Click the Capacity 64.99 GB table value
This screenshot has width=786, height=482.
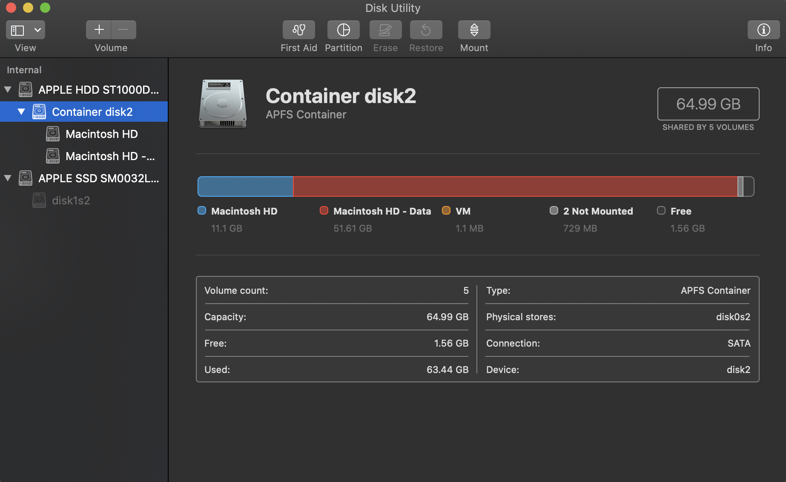coord(448,317)
